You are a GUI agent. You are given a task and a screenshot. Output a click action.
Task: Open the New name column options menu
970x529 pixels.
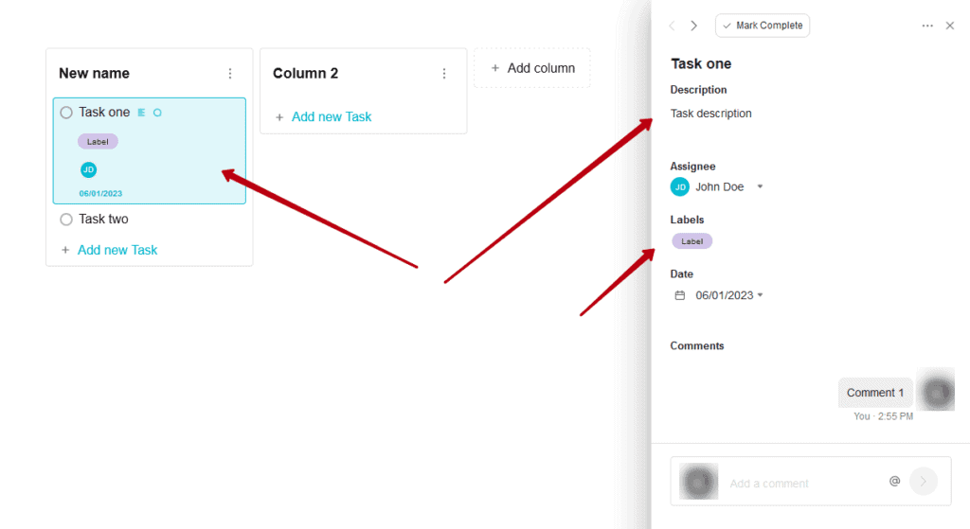click(230, 74)
